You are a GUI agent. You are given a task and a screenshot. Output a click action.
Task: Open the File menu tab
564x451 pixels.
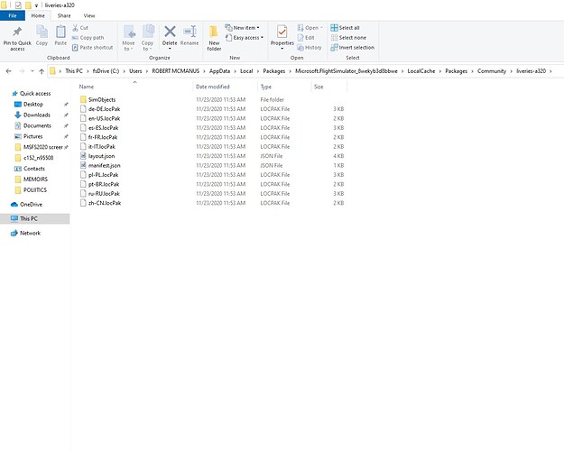coord(13,16)
